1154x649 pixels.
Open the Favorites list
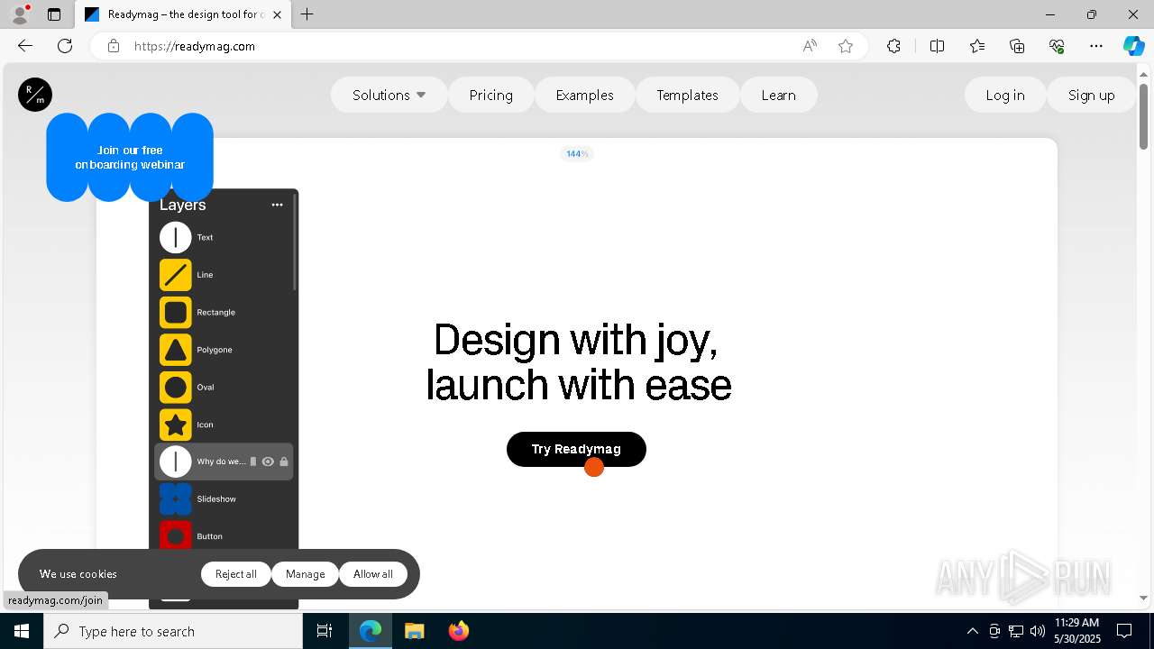[977, 46]
